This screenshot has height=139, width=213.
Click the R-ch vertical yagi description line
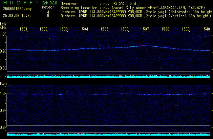point(136,16)
